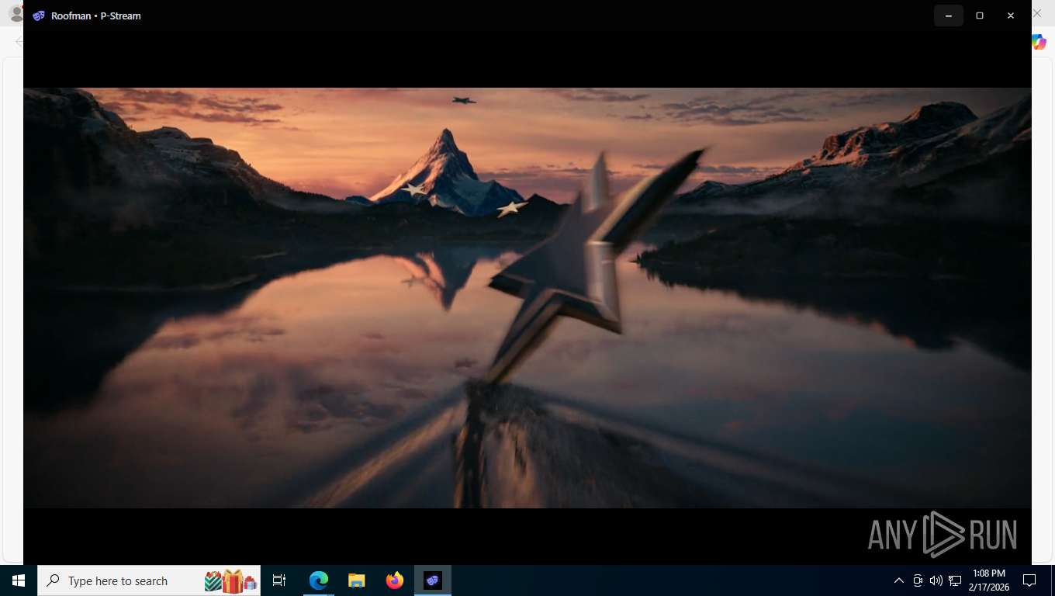
Task: Open the Action Center notifications icon
Action: point(1029,580)
